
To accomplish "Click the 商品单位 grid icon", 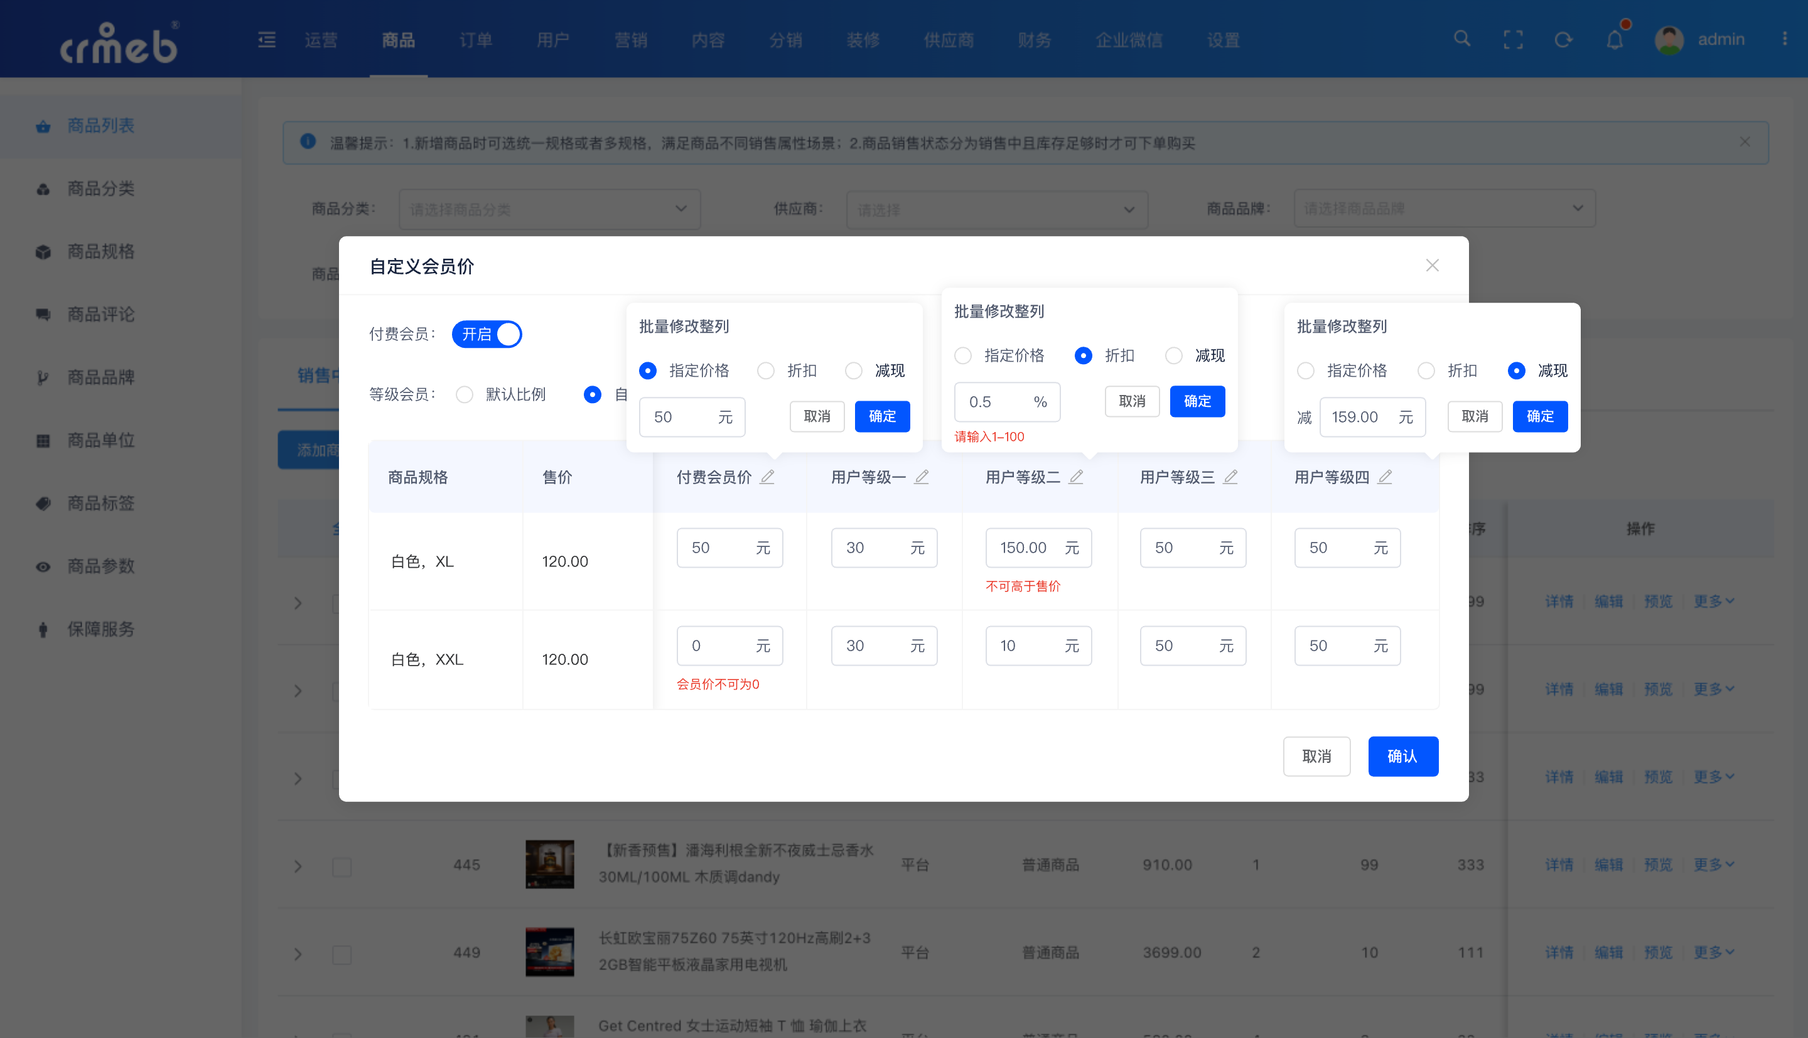I will [43, 441].
